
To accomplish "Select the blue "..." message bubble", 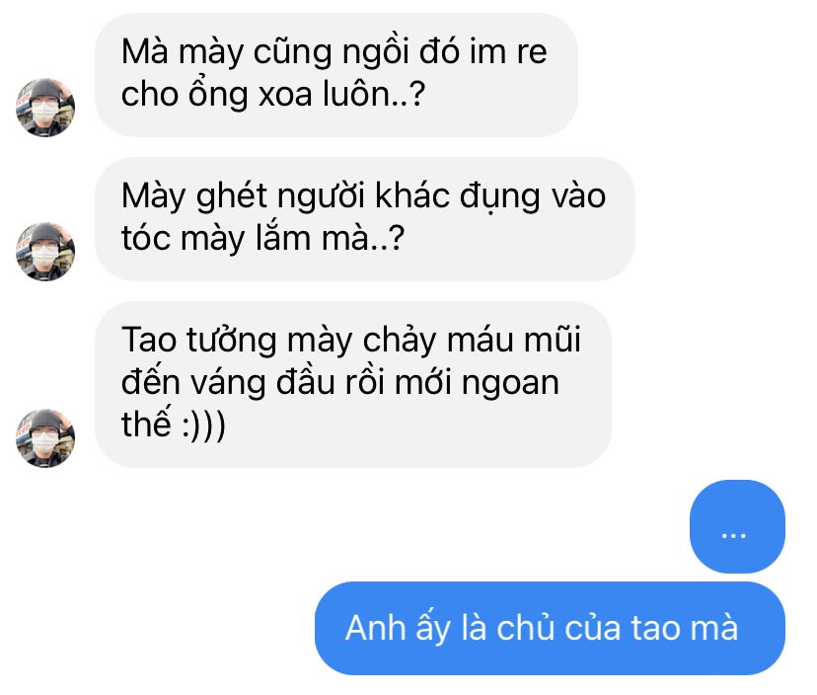I will click(x=737, y=526).
